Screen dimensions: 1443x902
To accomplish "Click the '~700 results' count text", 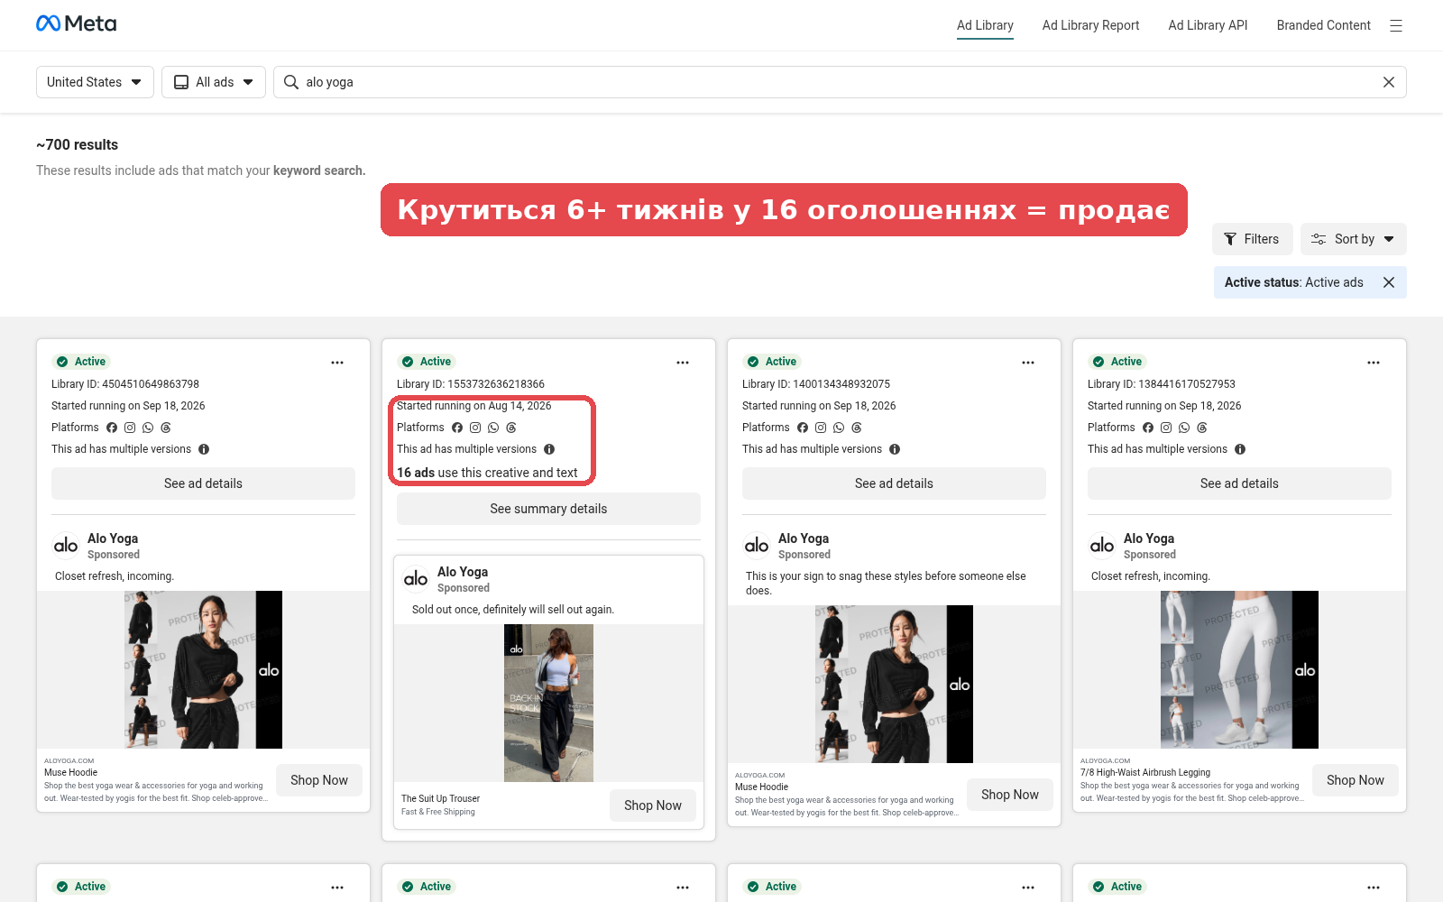I will click(77, 144).
